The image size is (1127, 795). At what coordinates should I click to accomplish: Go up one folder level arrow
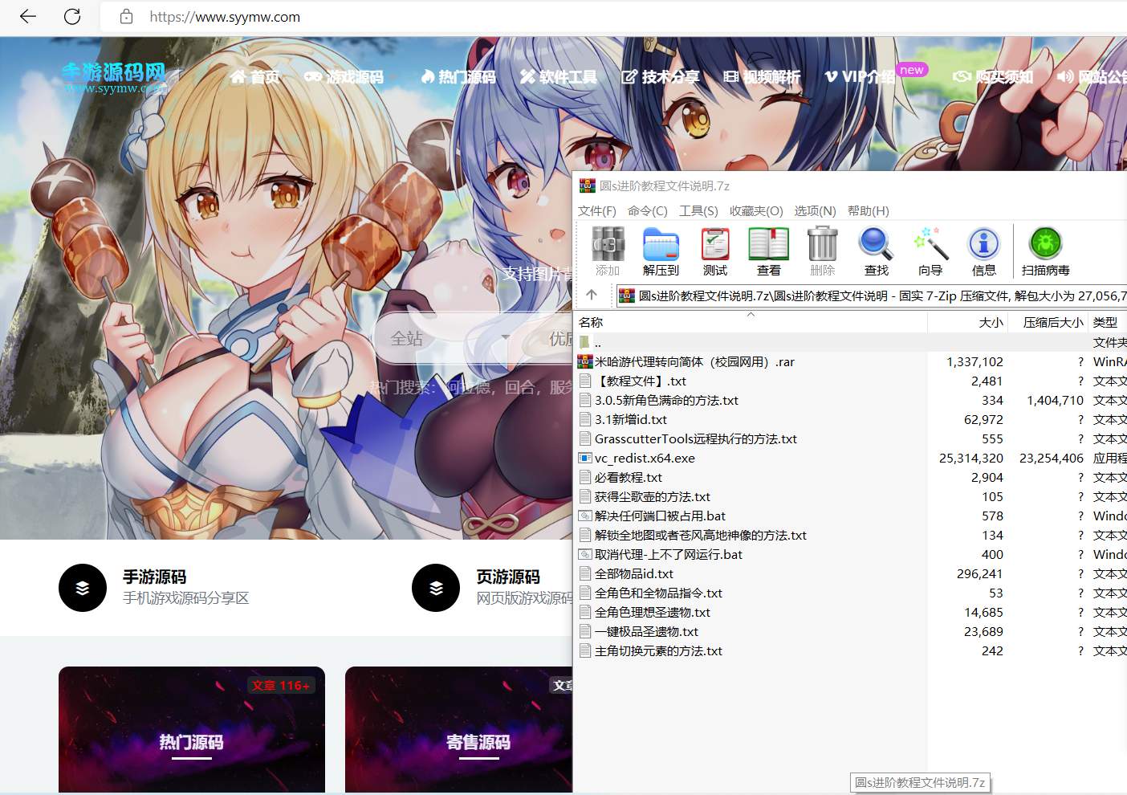(592, 296)
